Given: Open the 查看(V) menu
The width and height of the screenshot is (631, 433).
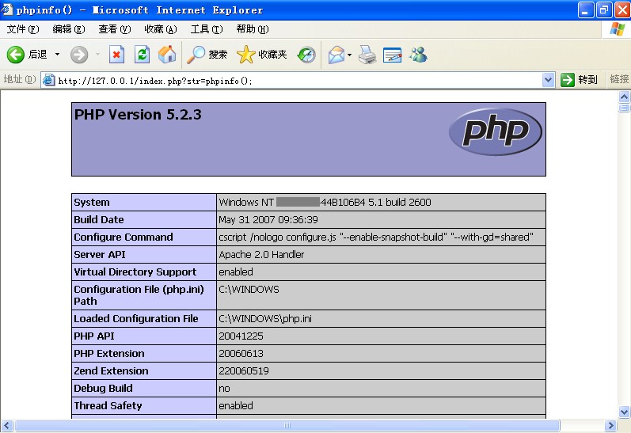Looking at the screenshot, I should (115, 29).
